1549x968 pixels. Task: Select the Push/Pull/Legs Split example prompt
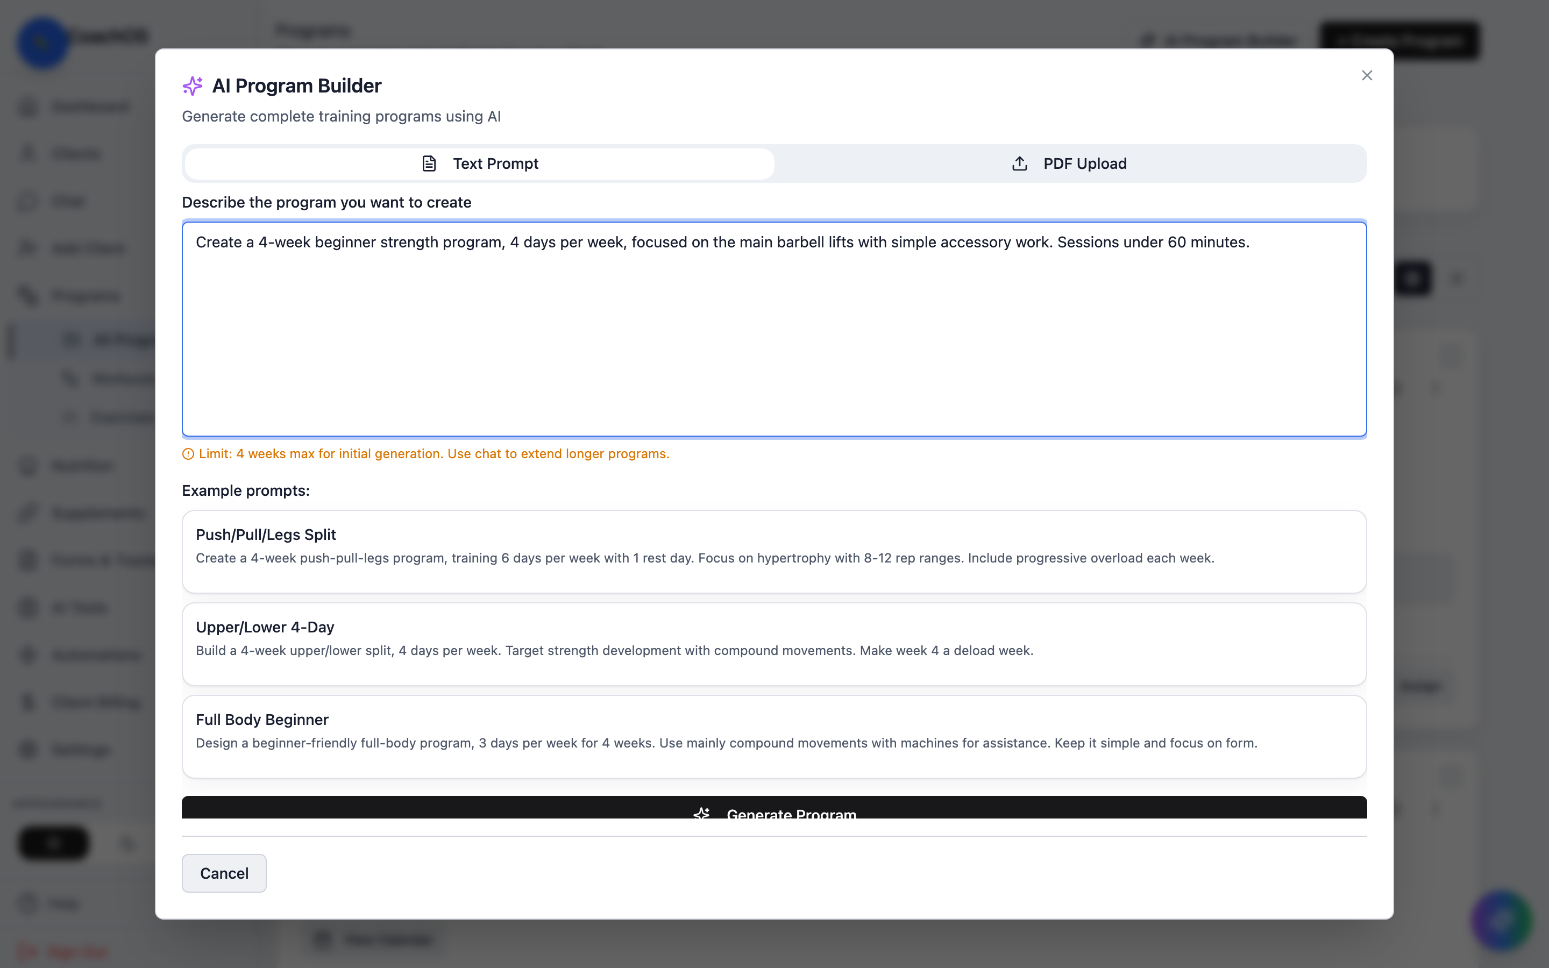(774, 551)
